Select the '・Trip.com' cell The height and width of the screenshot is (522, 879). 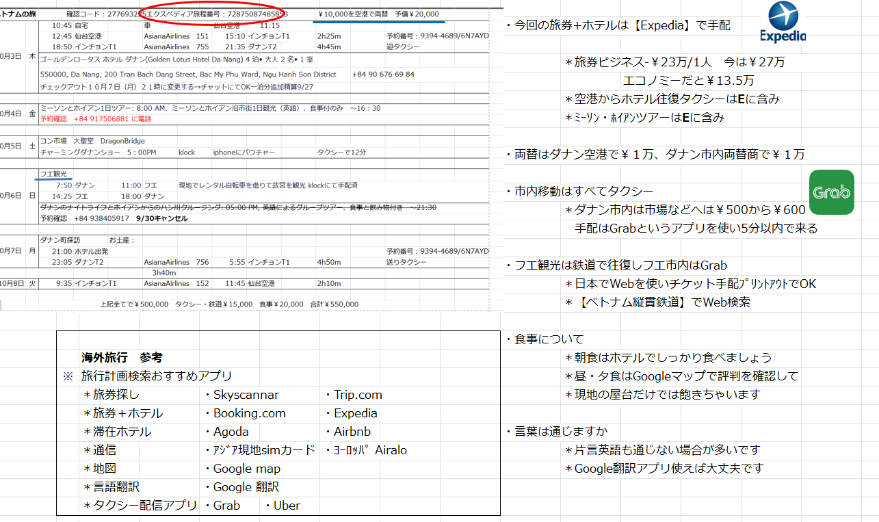pyautogui.click(x=353, y=395)
